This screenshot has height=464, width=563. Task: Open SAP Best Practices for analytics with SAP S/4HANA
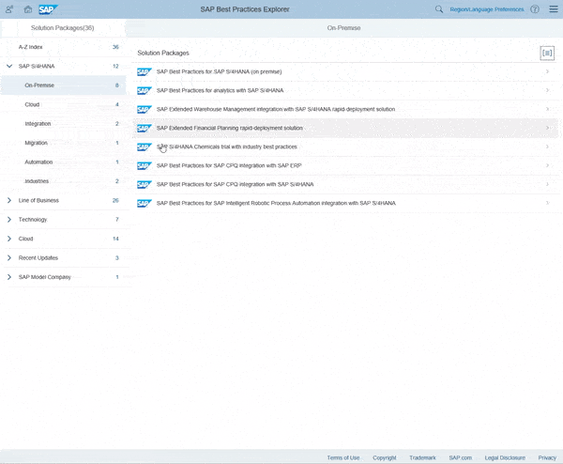pyautogui.click(x=220, y=90)
